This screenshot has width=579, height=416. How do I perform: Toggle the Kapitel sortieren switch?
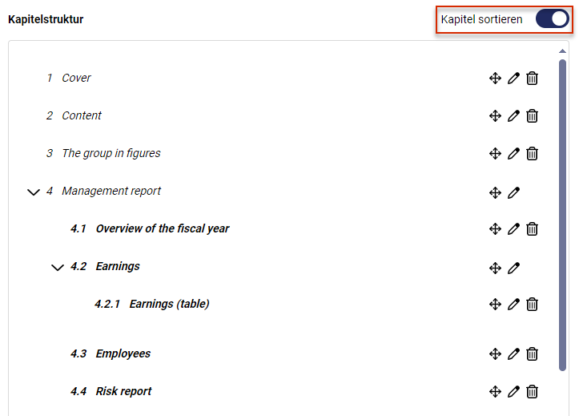[x=552, y=19]
